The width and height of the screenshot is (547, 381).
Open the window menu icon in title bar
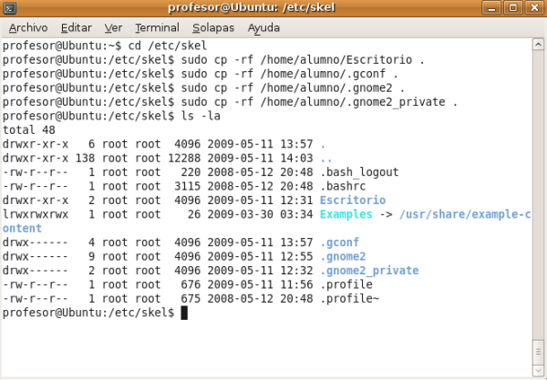pos(10,9)
